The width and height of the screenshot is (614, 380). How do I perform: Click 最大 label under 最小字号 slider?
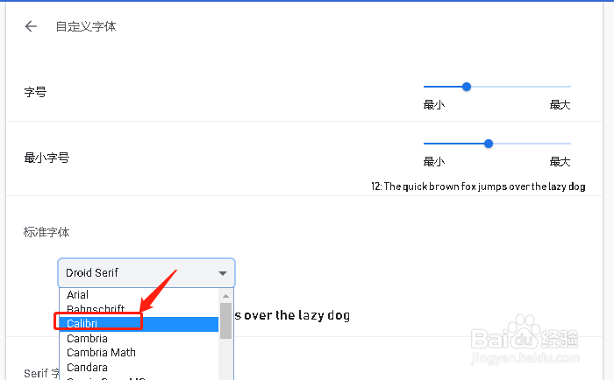coord(560,162)
